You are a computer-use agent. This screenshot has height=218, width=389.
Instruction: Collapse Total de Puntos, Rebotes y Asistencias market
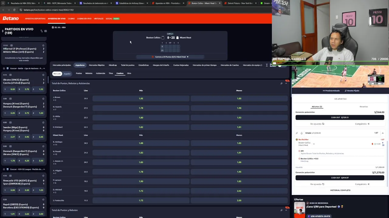[286, 83]
